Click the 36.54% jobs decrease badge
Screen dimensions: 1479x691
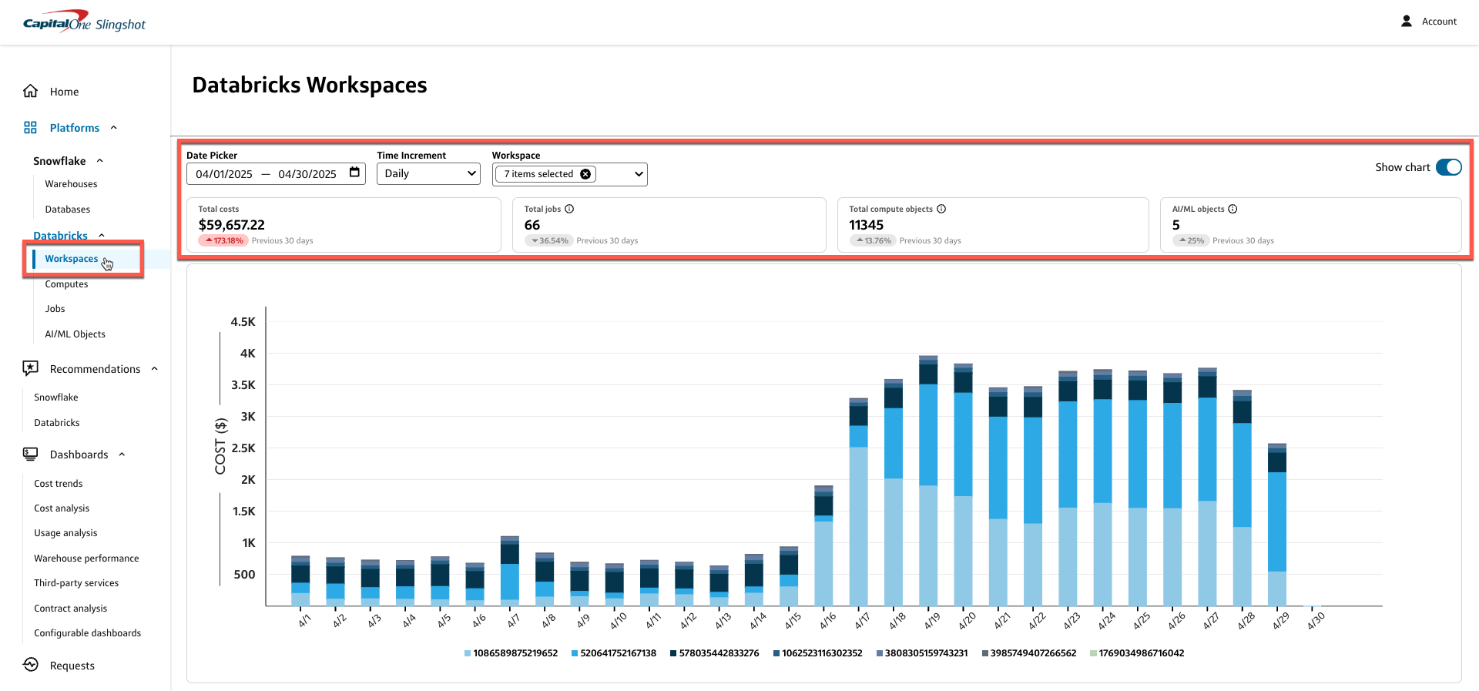[548, 240]
